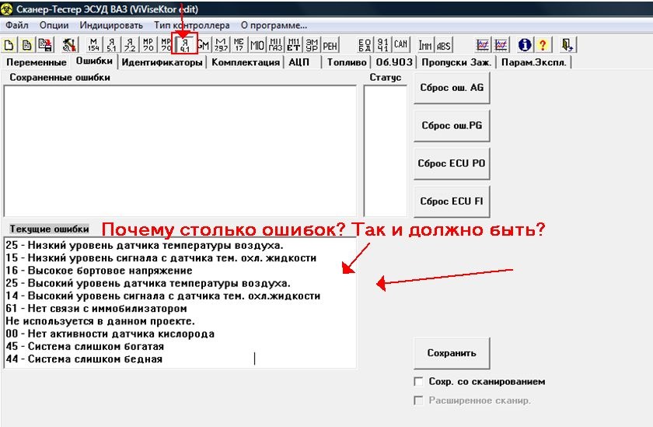This screenshot has width=653, height=427.
Task: Switch to the Идентификаторы tab
Action: pos(162,62)
